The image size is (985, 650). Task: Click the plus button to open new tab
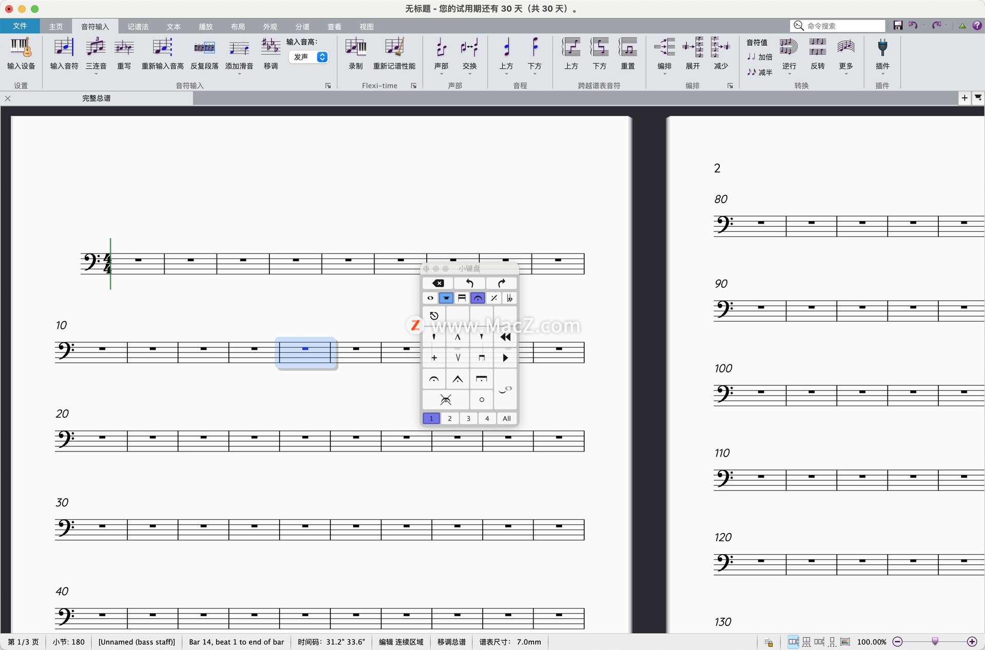coord(964,98)
